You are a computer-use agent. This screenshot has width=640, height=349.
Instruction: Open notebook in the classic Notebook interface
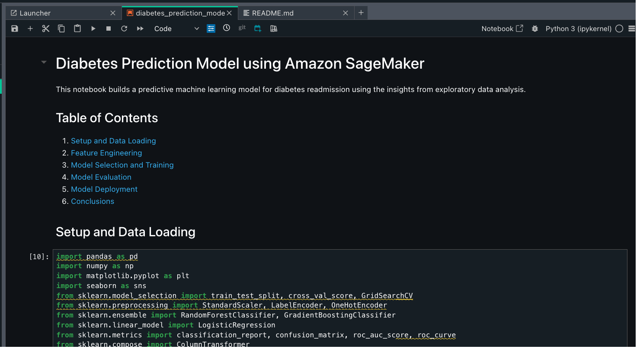[502, 29]
